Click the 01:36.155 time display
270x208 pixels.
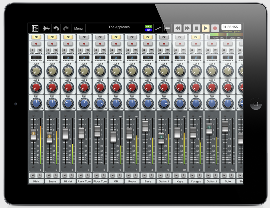click(231, 27)
